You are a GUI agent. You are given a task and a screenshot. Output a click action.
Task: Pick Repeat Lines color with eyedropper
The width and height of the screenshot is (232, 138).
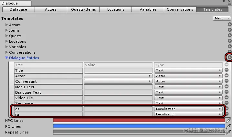228,132
